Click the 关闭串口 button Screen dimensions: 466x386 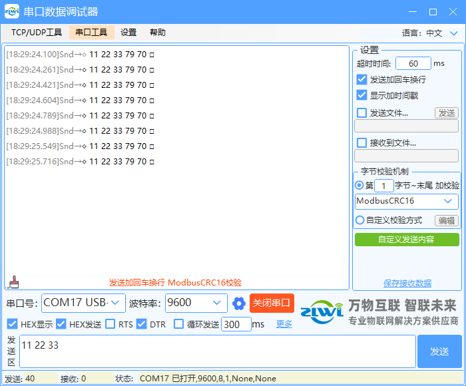click(x=272, y=303)
